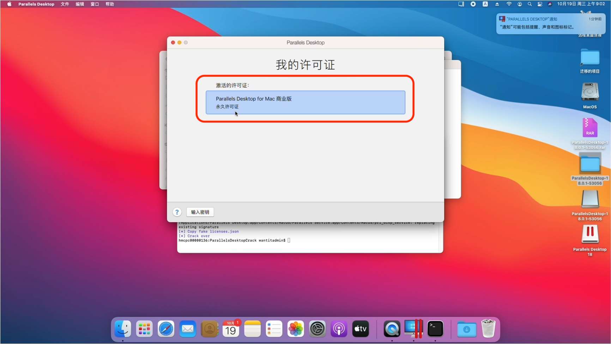Open Trash in the Dock
The height and width of the screenshot is (344, 611).
pyautogui.click(x=488, y=328)
